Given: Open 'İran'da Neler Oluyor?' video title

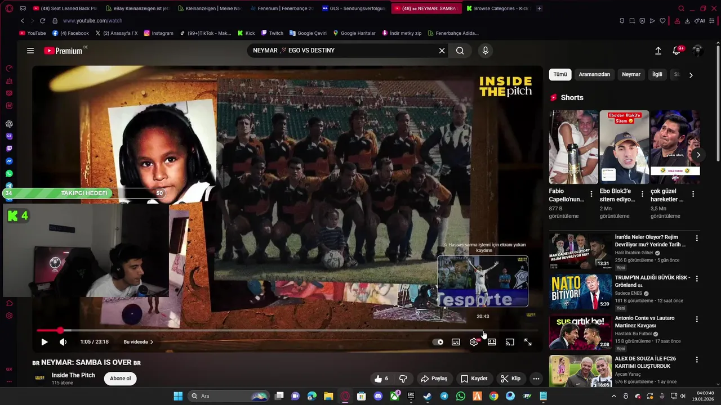Looking at the screenshot, I should point(651,241).
